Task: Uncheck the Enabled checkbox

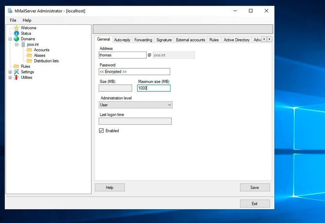Action: click(102, 131)
